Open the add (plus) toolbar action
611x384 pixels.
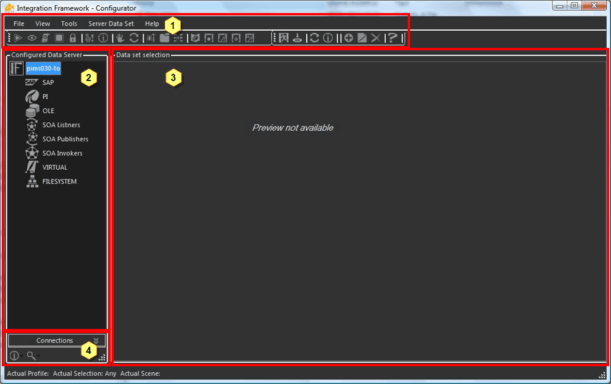pyautogui.click(x=348, y=38)
